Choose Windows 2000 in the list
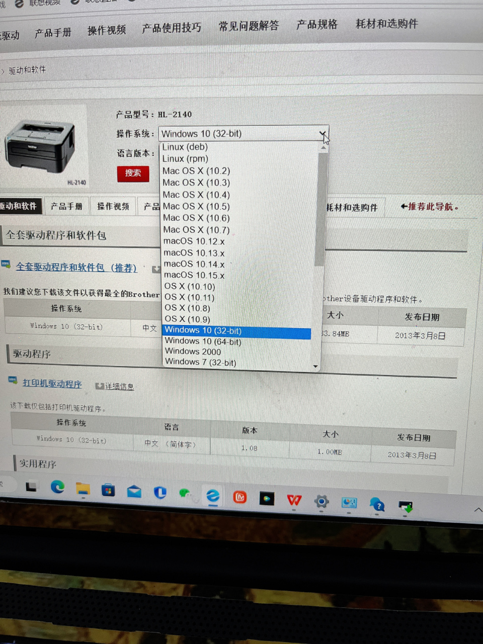 [x=193, y=352]
